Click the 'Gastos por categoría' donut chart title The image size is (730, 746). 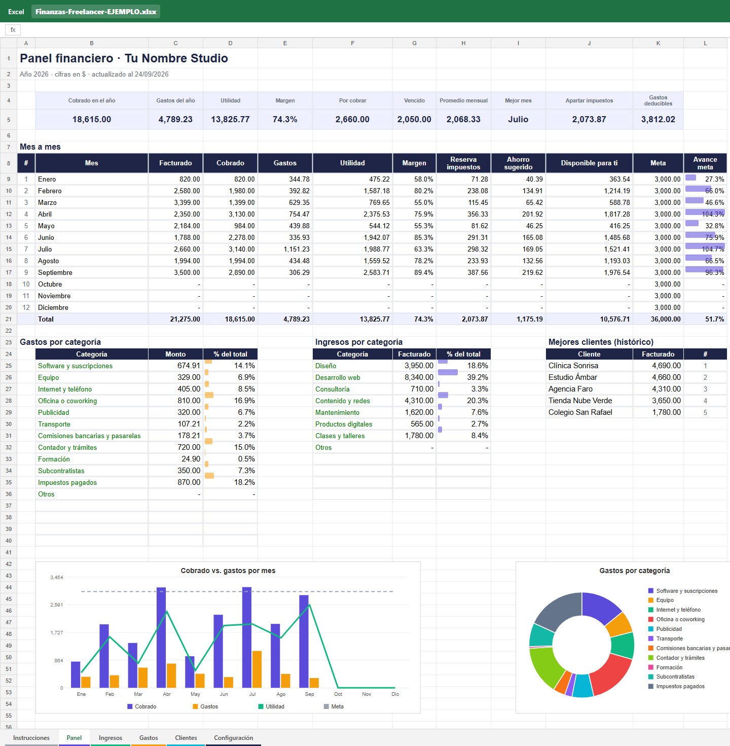pyautogui.click(x=635, y=571)
